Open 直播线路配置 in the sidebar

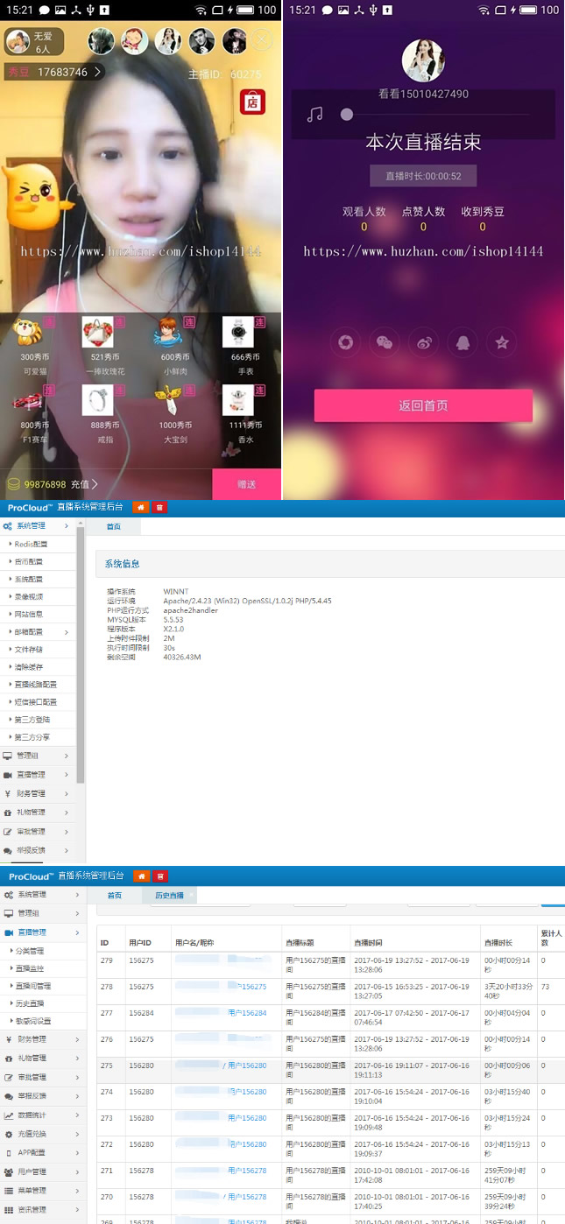[x=38, y=685]
